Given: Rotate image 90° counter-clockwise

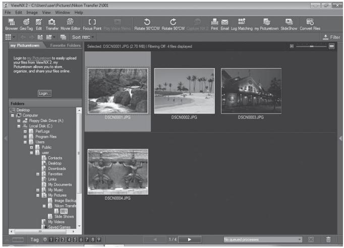Looking at the screenshot, I should click(147, 24).
